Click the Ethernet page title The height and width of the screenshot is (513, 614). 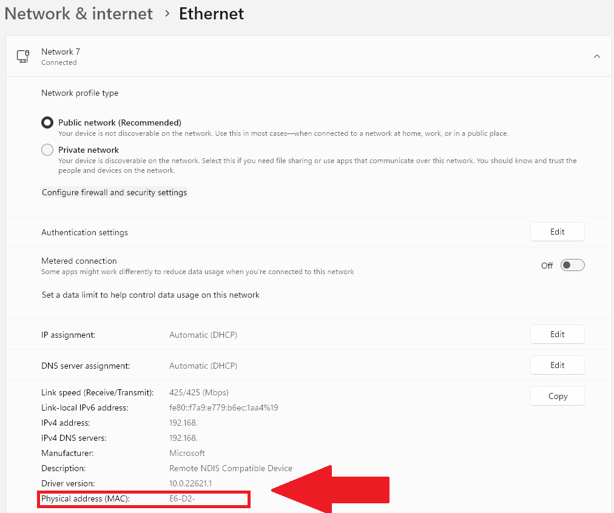coord(211,13)
